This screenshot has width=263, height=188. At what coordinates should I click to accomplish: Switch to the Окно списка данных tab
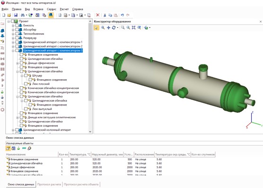pos(21,185)
